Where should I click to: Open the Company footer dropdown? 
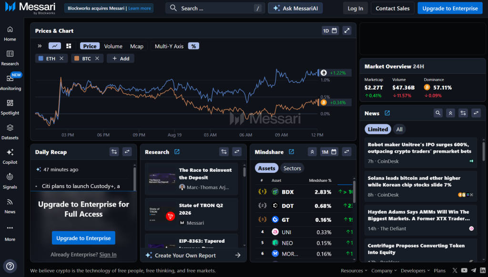pos(384,271)
